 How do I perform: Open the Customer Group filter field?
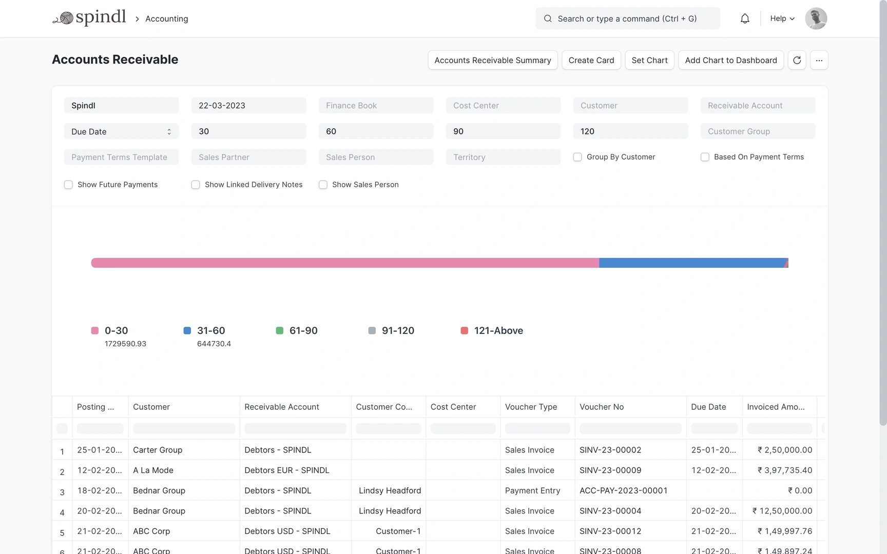[x=757, y=131]
